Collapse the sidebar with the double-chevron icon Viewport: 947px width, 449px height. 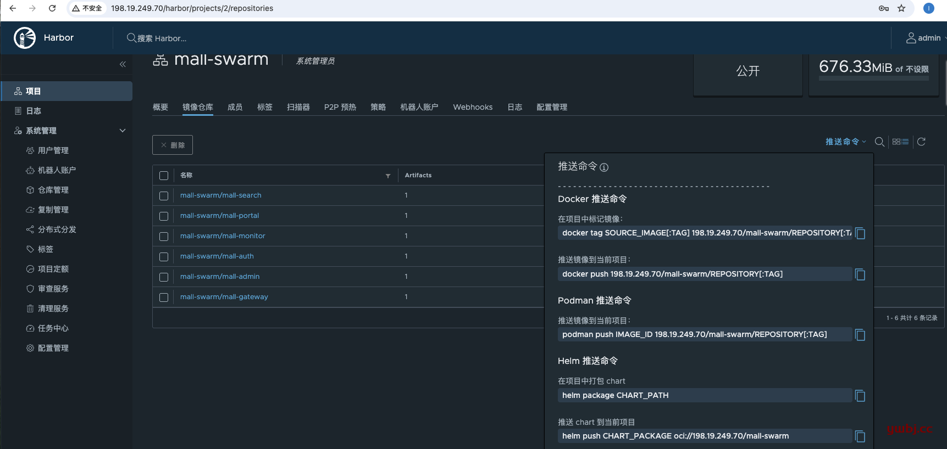tap(123, 64)
